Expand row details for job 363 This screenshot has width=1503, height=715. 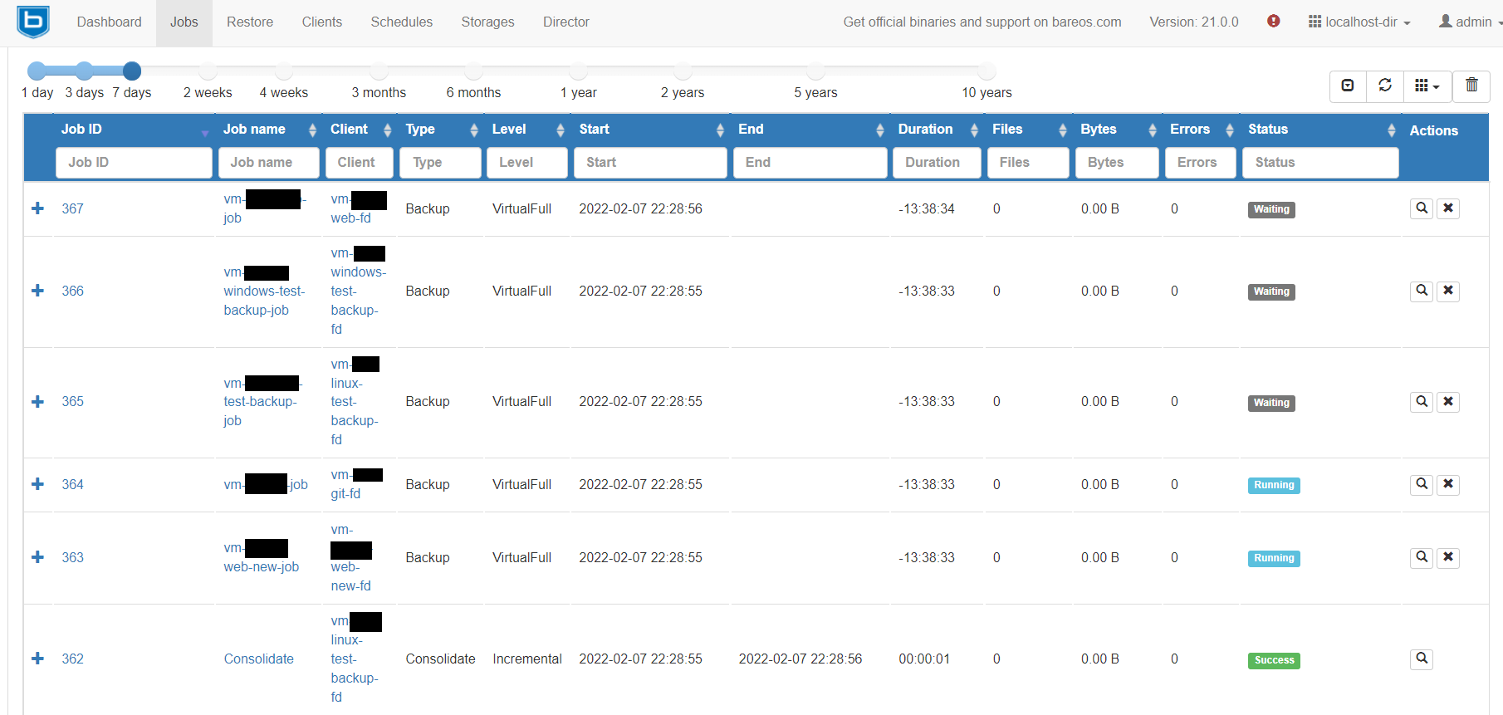(37, 557)
